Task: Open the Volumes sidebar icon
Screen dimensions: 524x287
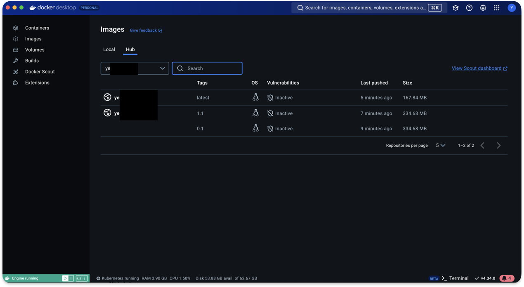Action: pos(16,50)
